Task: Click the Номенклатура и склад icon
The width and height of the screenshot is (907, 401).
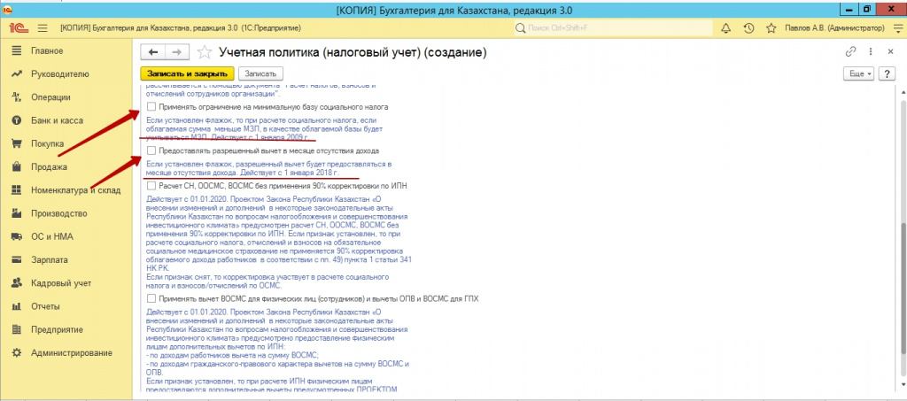Action: 17,190
